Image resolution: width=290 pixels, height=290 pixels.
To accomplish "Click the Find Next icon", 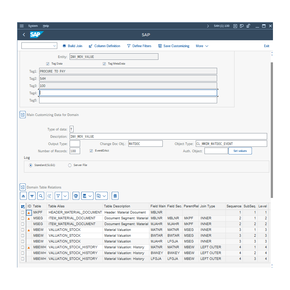I will pos(49,196).
